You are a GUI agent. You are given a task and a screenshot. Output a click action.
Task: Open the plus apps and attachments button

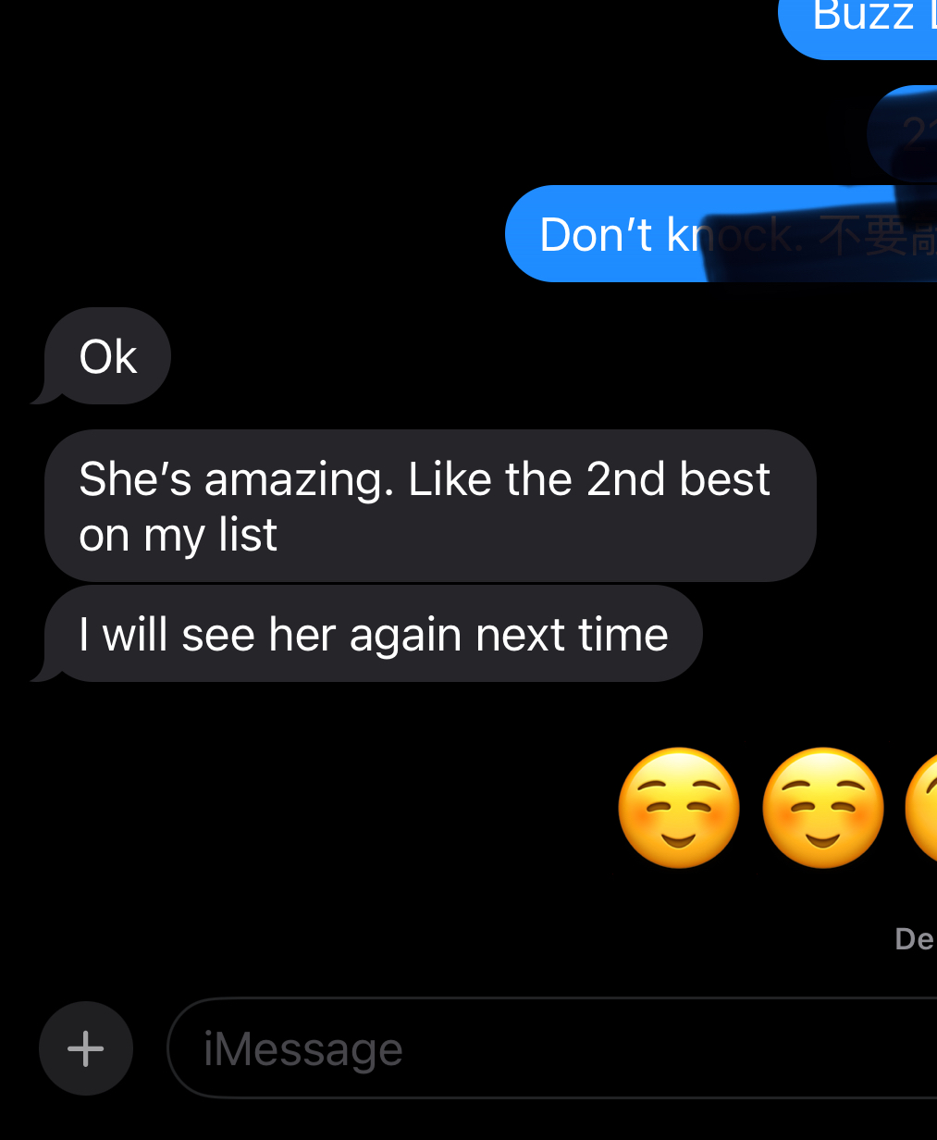coord(86,1048)
